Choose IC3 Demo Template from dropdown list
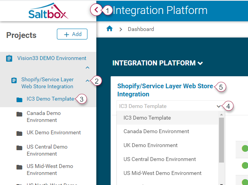Viewport: 248px width, 185px height. click(168, 118)
